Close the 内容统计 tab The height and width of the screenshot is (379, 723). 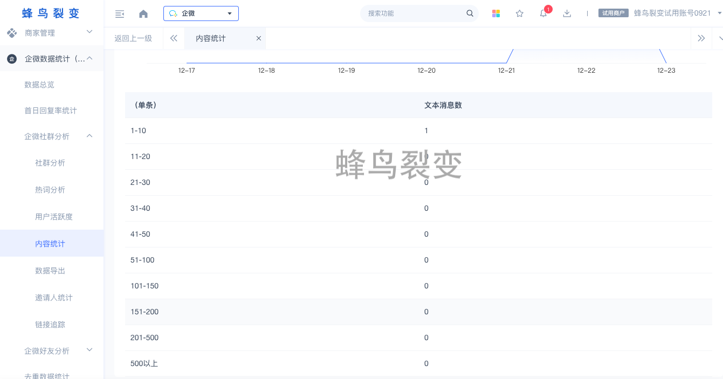tap(259, 38)
